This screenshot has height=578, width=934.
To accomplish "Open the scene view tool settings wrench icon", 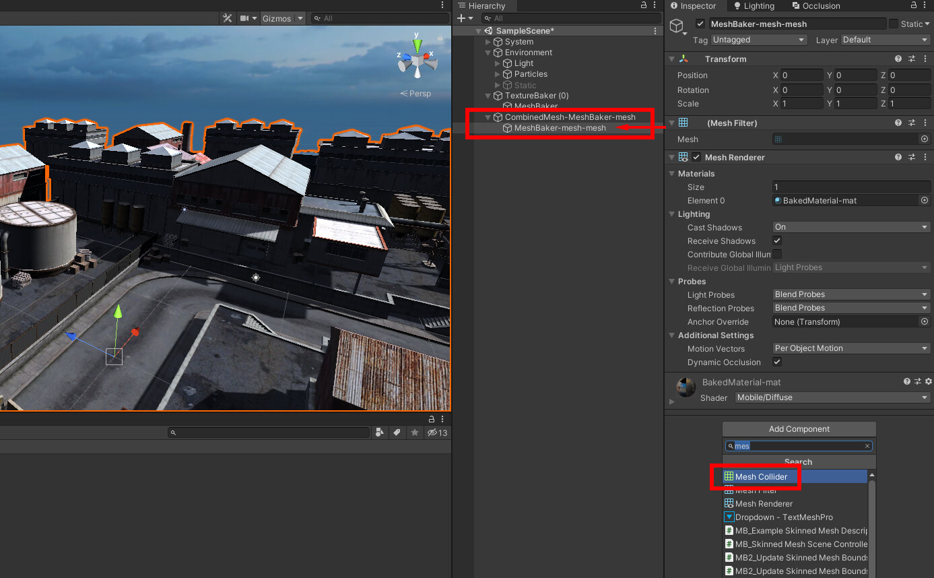I will pos(227,18).
